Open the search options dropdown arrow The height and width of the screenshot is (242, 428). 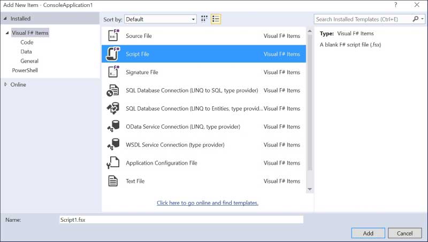click(x=422, y=19)
